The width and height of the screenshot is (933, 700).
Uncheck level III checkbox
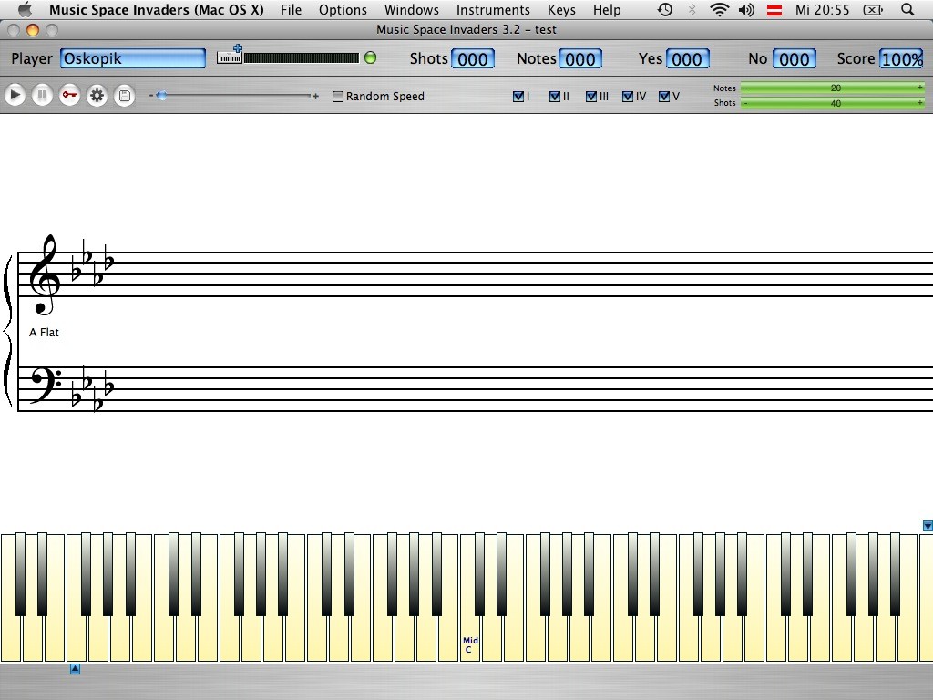pyautogui.click(x=590, y=97)
